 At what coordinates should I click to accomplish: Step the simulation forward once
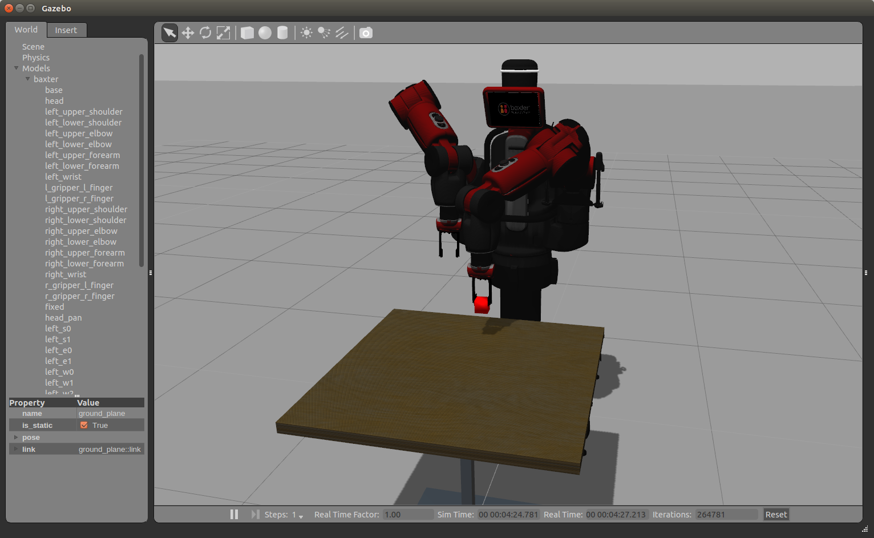coord(255,514)
